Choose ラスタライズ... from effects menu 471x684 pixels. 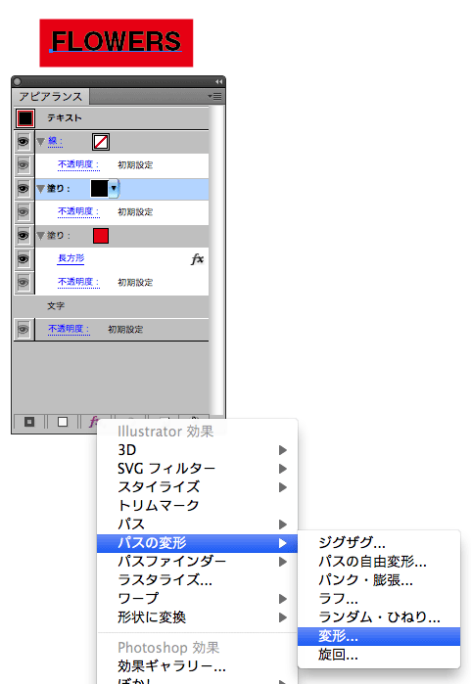[197, 580]
